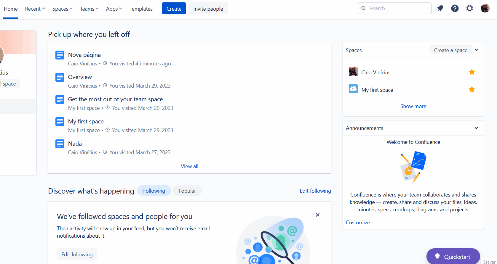
Task: Click the My first space cloud icon
Action: click(x=353, y=89)
